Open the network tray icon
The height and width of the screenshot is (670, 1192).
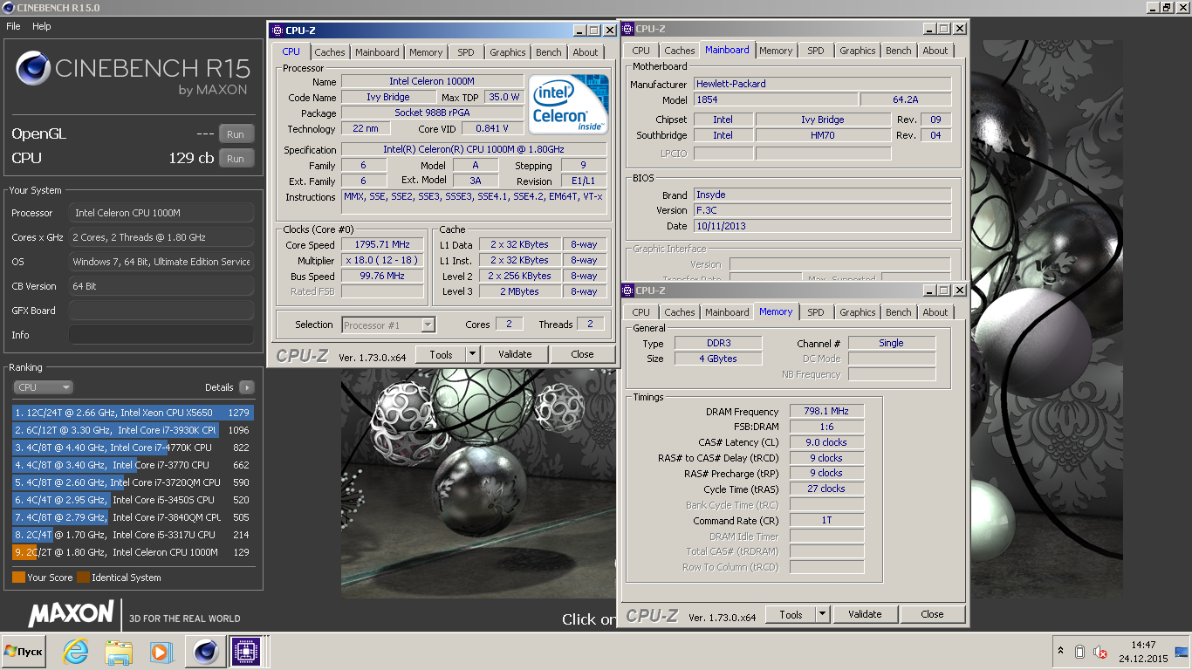point(1182,652)
